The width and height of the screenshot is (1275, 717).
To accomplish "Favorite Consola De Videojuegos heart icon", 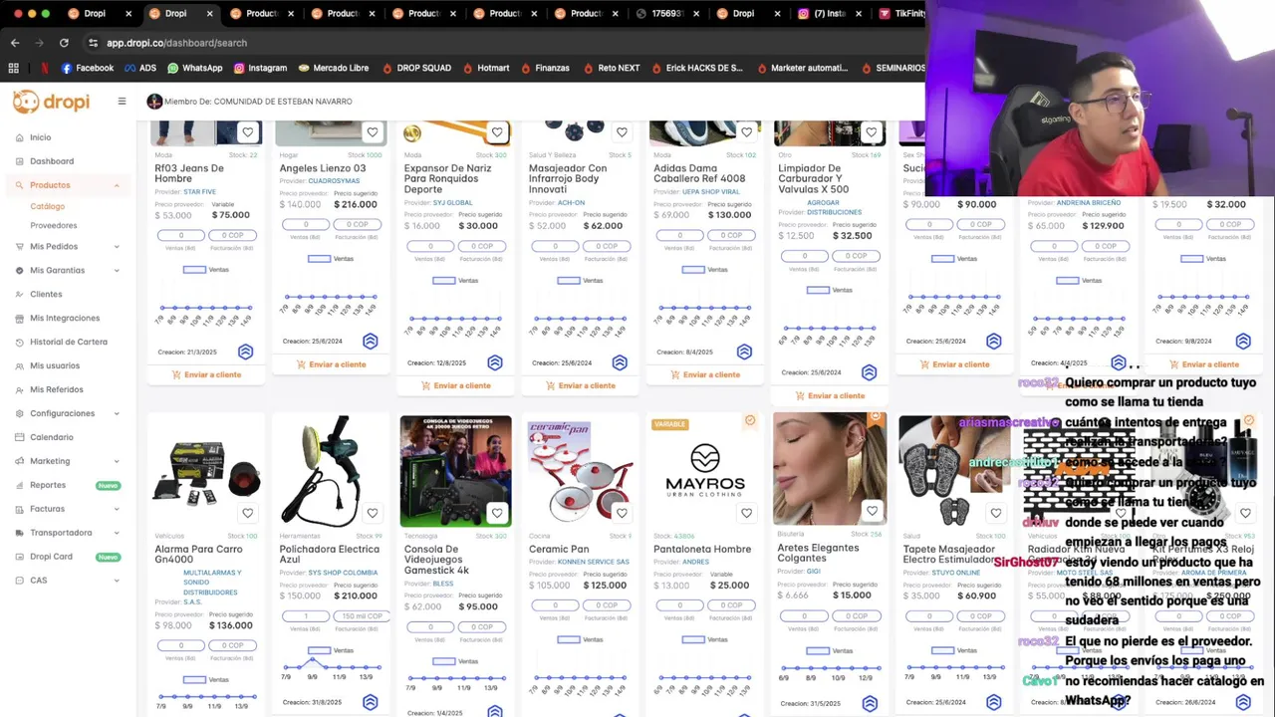I will click(x=497, y=514).
